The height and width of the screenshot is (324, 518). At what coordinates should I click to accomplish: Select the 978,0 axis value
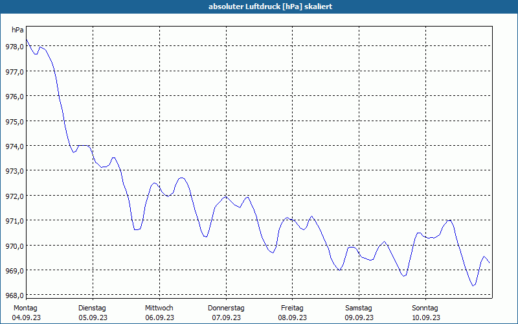(15, 47)
